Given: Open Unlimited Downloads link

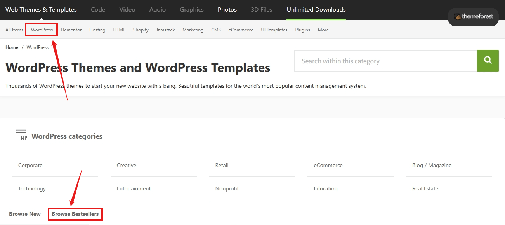Looking at the screenshot, I should click(316, 10).
